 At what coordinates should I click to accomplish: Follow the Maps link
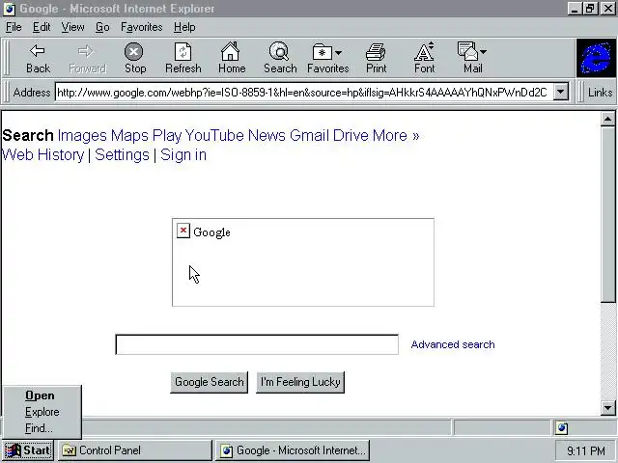(x=129, y=135)
